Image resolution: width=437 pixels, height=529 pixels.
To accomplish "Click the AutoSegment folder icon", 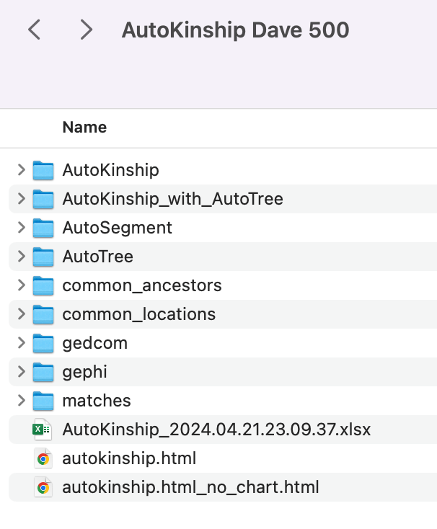I will pos(43,228).
